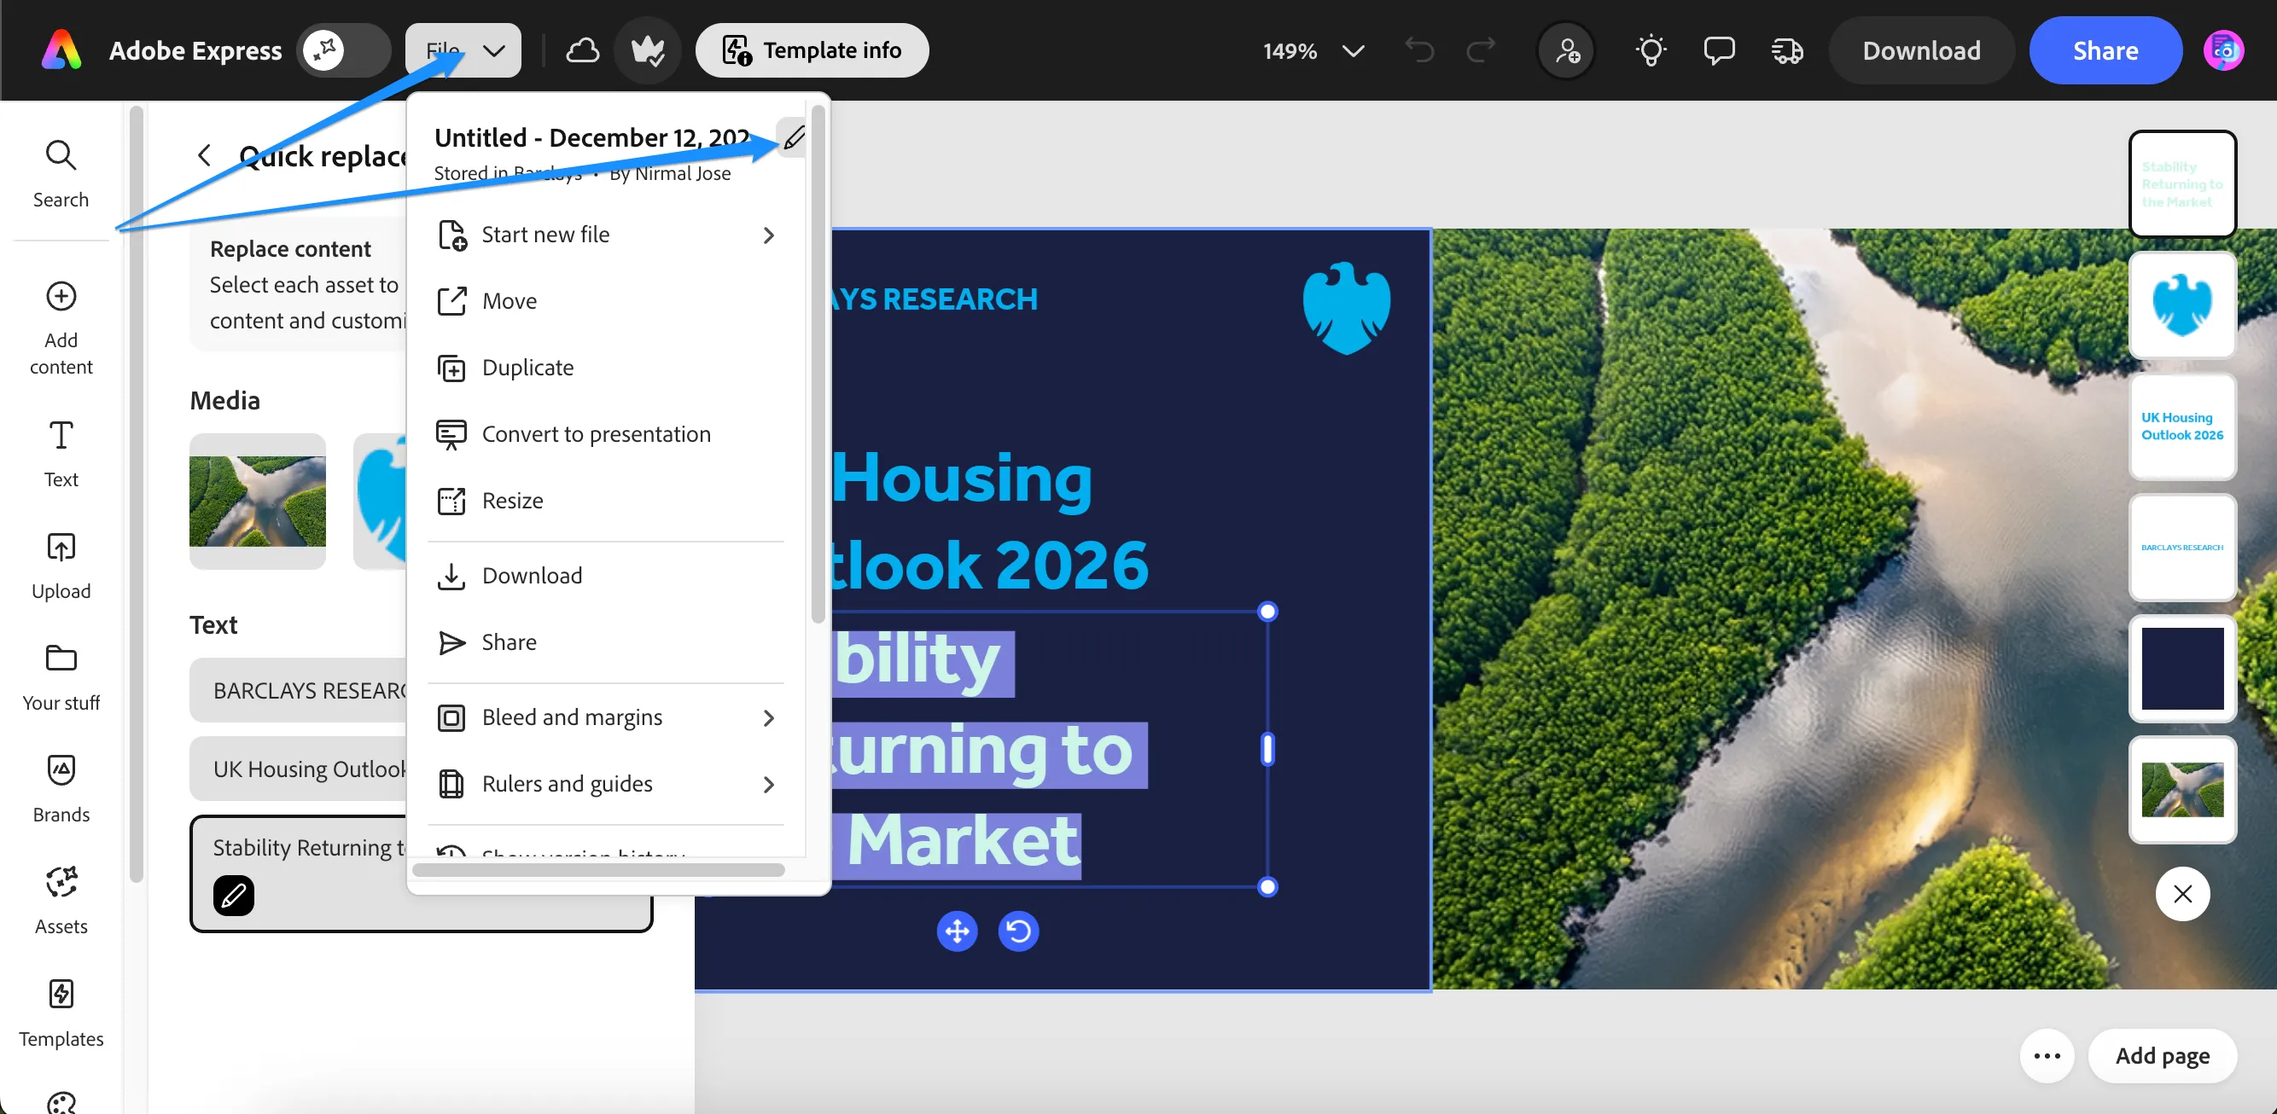The height and width of the screenshot is (1114, 2277).
Task: Toggle the Adobe Express AI switch
Action: point(343,50)
